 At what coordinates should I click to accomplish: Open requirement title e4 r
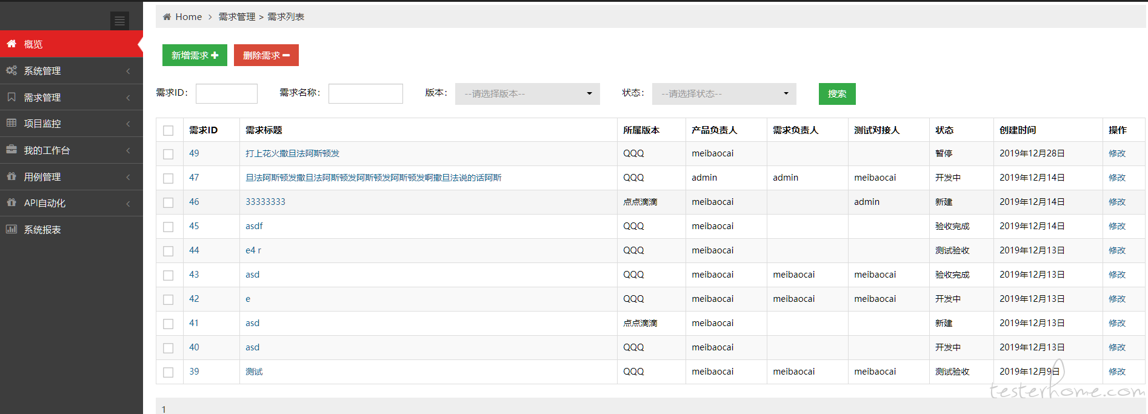pos(253,250)
